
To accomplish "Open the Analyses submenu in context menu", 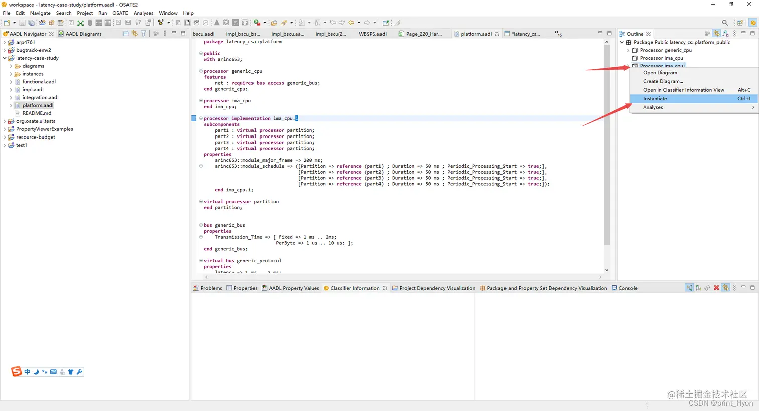I will click(694, 107).
